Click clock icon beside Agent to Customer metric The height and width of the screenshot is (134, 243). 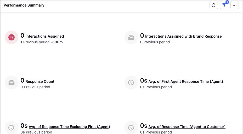point(131,128)
